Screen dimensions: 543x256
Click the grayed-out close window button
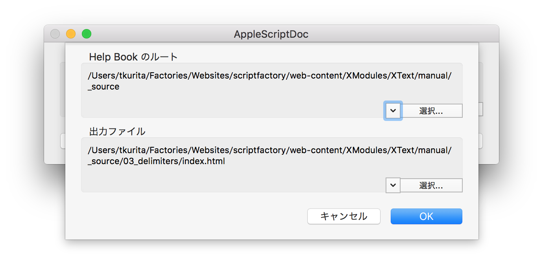click(x=55, y=34)
